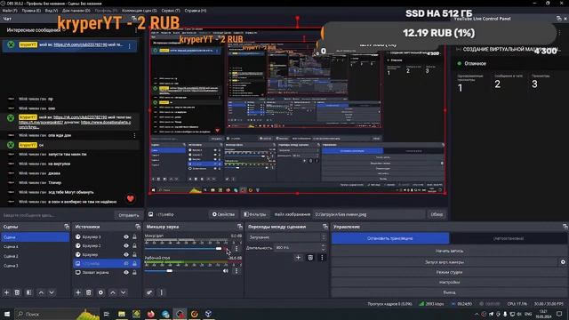Screen dimensions: 569x320
Task: Hide the Браузер source
Action: (x=126, y=255)
